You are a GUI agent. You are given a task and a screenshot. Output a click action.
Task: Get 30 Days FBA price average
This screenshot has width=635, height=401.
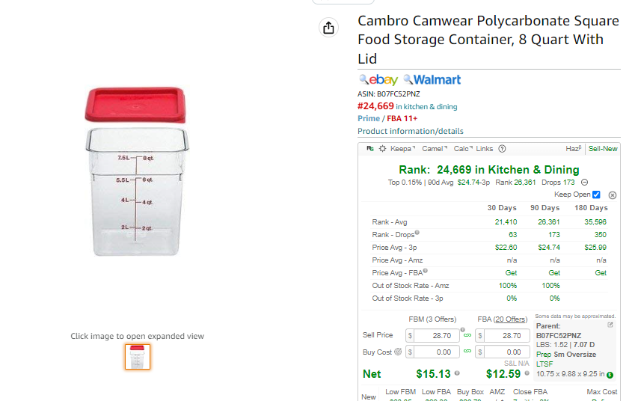pyautogui.click(x=511, y=273)
